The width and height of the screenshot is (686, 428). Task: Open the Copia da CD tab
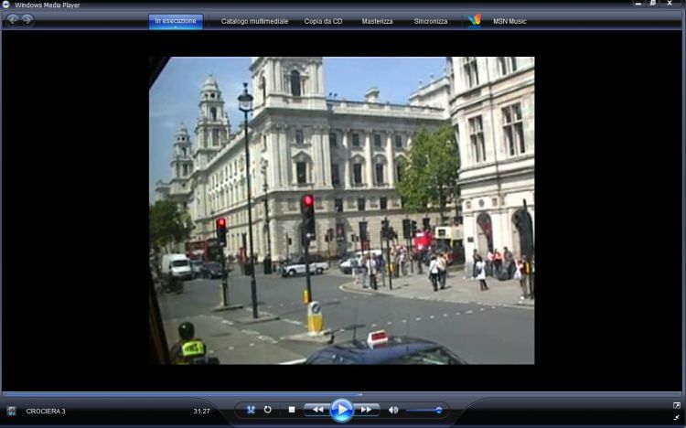pos(324,21)
